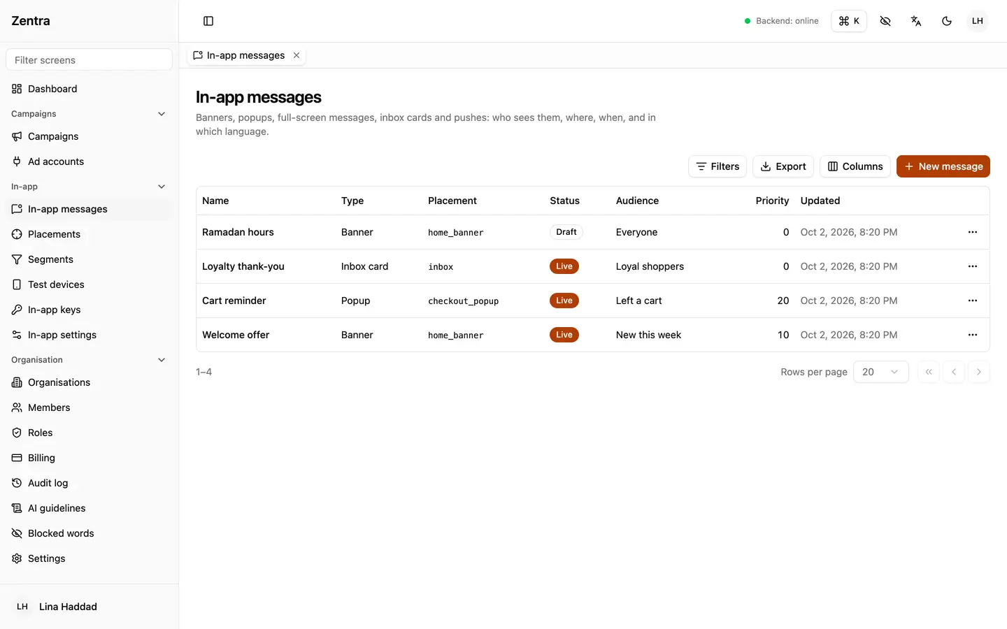Open Test devices screen
The width and height of the screenshot is (1007, 629).
[x=90, y=284]
